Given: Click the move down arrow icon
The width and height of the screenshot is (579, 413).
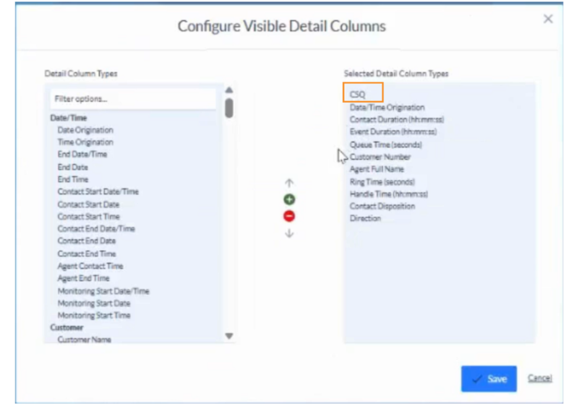Looking at the screenshot, I should 289,233.
